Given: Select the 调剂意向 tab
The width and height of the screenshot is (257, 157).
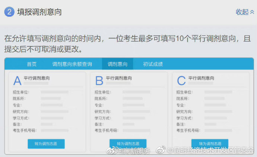Looking at the screenshot, I should (x=118, y=64).
